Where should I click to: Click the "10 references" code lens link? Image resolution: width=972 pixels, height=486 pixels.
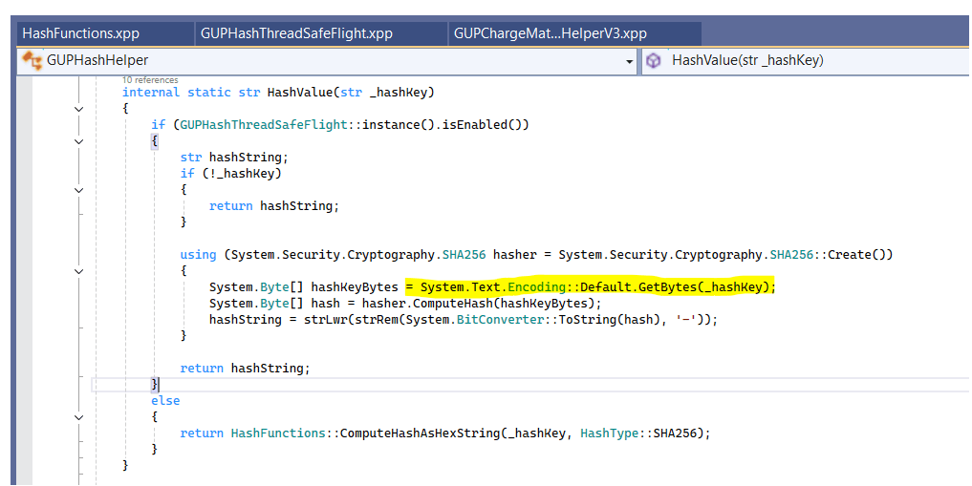click(x=150, y=80)
